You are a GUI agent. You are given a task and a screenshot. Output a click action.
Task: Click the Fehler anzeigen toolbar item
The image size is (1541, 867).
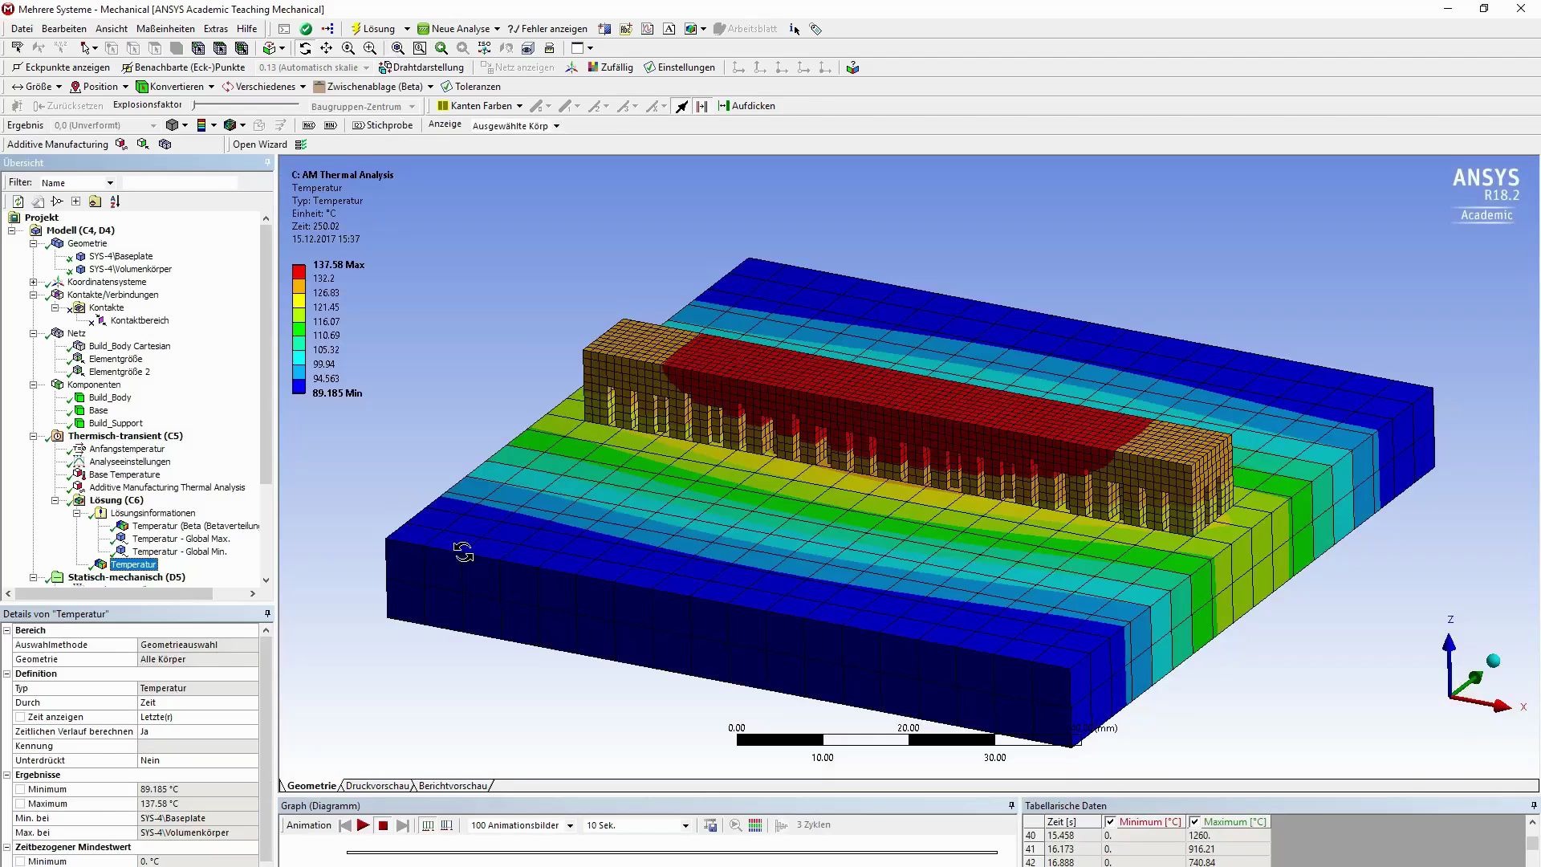tap(547, 28)
